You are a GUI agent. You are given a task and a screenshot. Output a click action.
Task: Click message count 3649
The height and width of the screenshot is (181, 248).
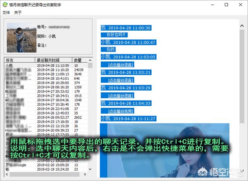coord(78,74)
